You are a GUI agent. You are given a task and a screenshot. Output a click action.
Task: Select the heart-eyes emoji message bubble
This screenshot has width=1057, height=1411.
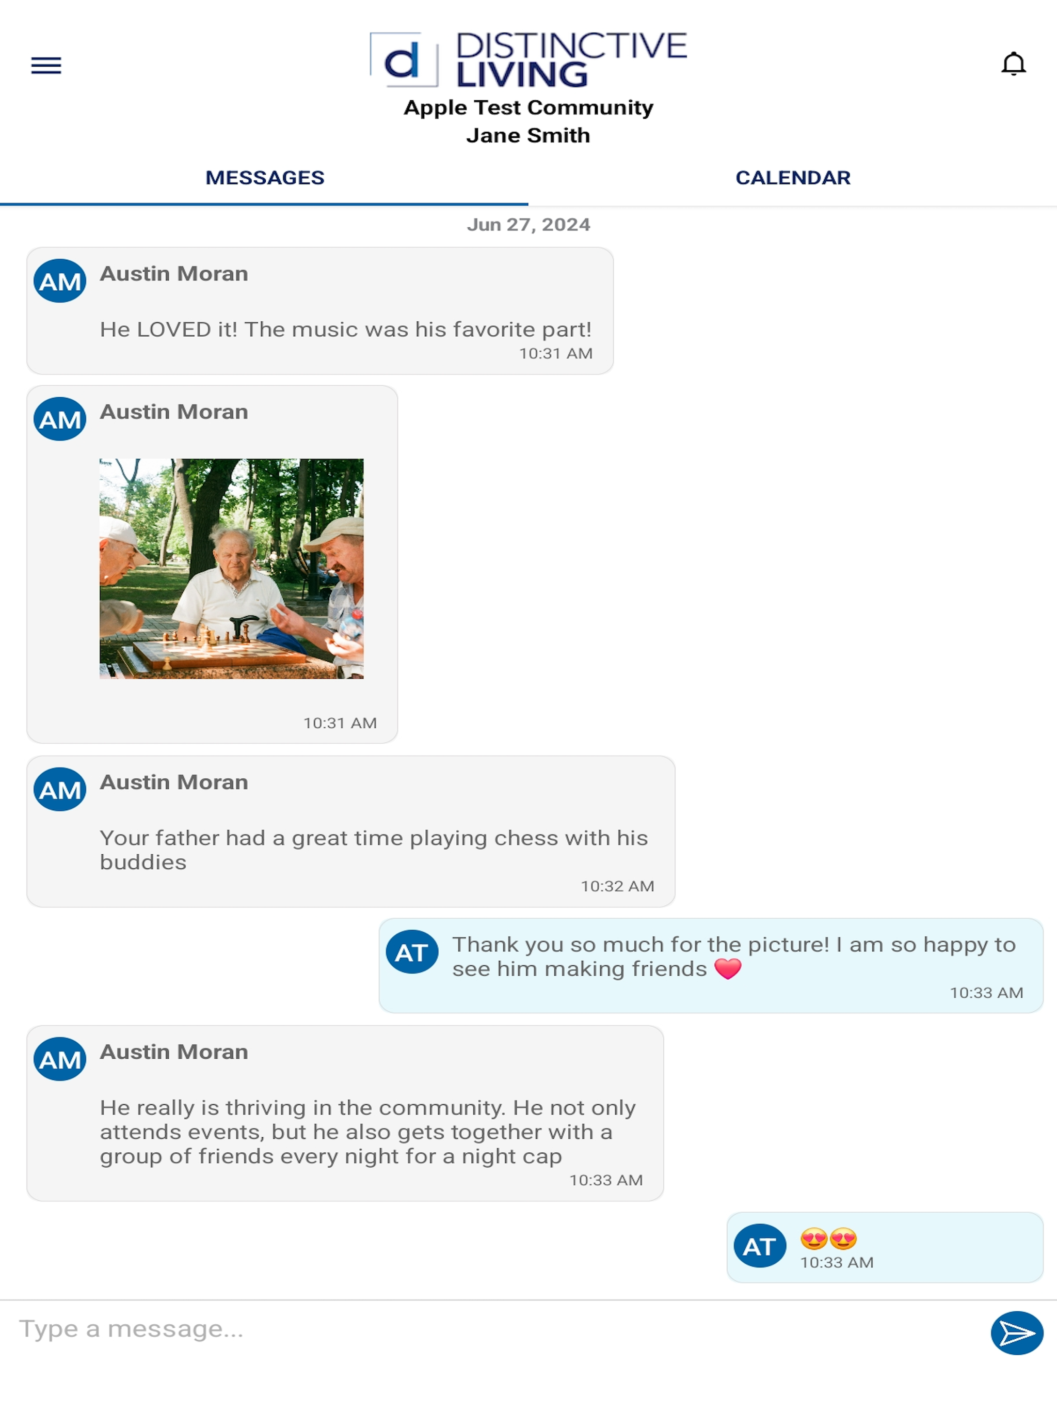point(885,1247)
